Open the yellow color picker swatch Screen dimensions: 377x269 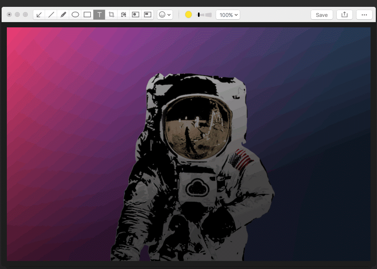click(x=188, y=15)
